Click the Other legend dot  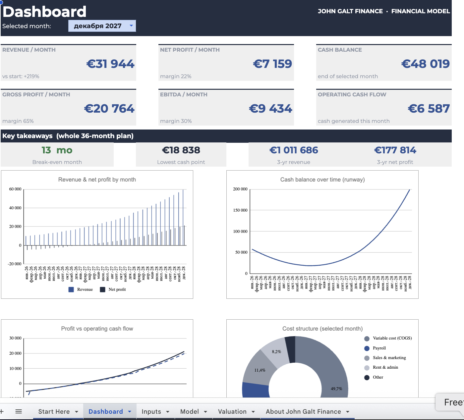(x=367, y=378)
